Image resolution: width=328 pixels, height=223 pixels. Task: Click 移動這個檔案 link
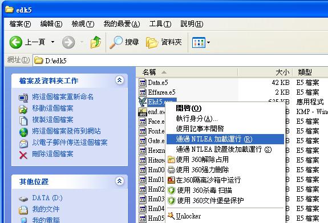pyautogui.click(x=52, y=108)
